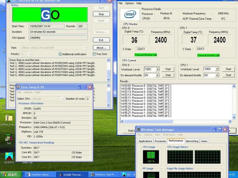Image resolution: width=238 pixels, height=178 pixels.
Task: Switch to Windows Task Manager taskbar button
Action: 104,175
